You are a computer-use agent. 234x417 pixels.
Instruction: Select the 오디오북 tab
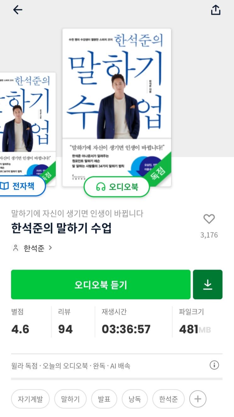(x=117, y=187)
